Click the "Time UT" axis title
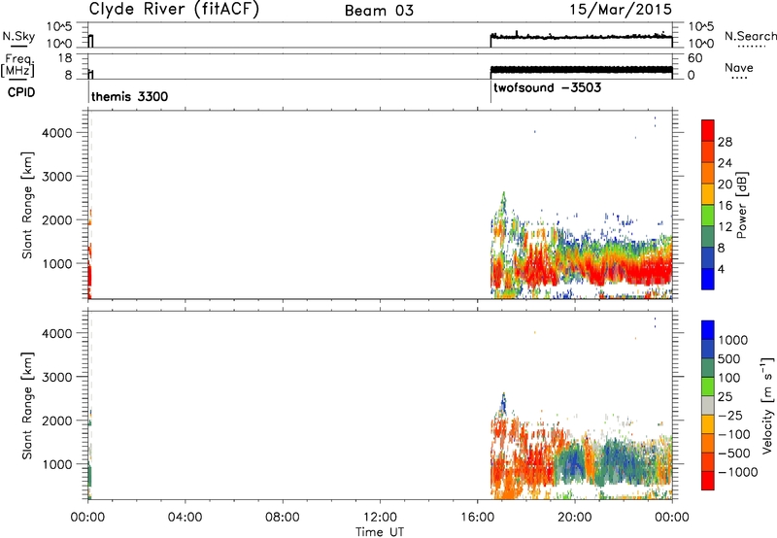 tap(380, 531)
